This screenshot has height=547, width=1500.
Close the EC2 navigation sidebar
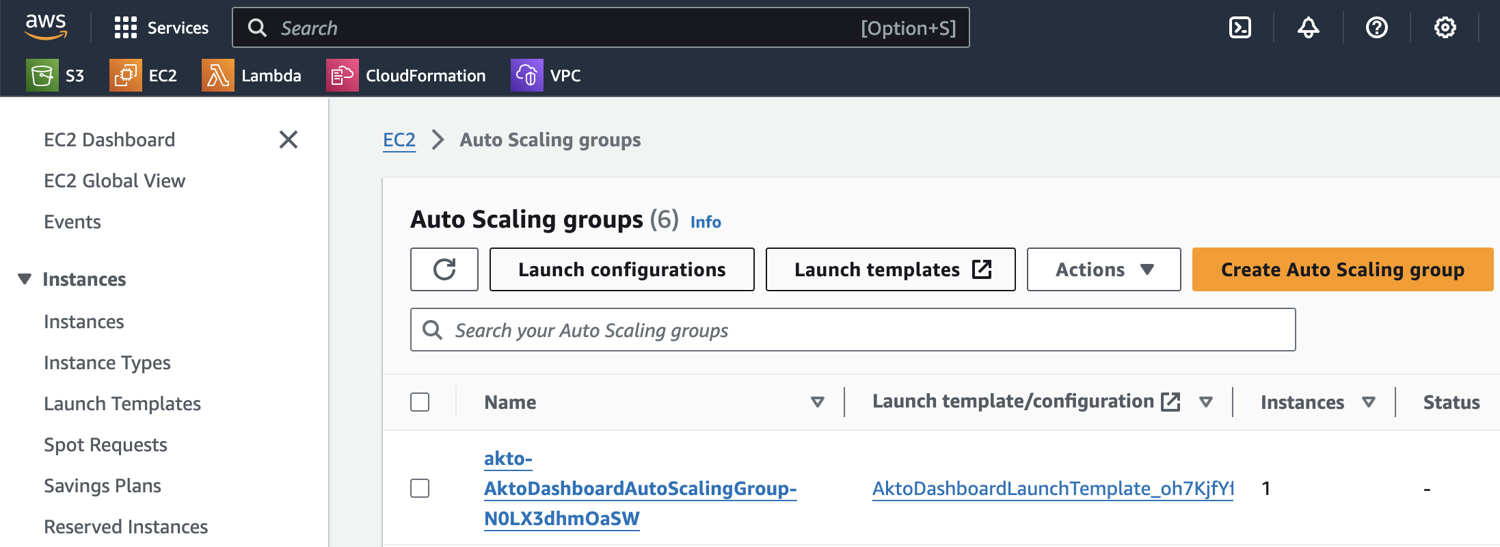(x=289, y=139)
